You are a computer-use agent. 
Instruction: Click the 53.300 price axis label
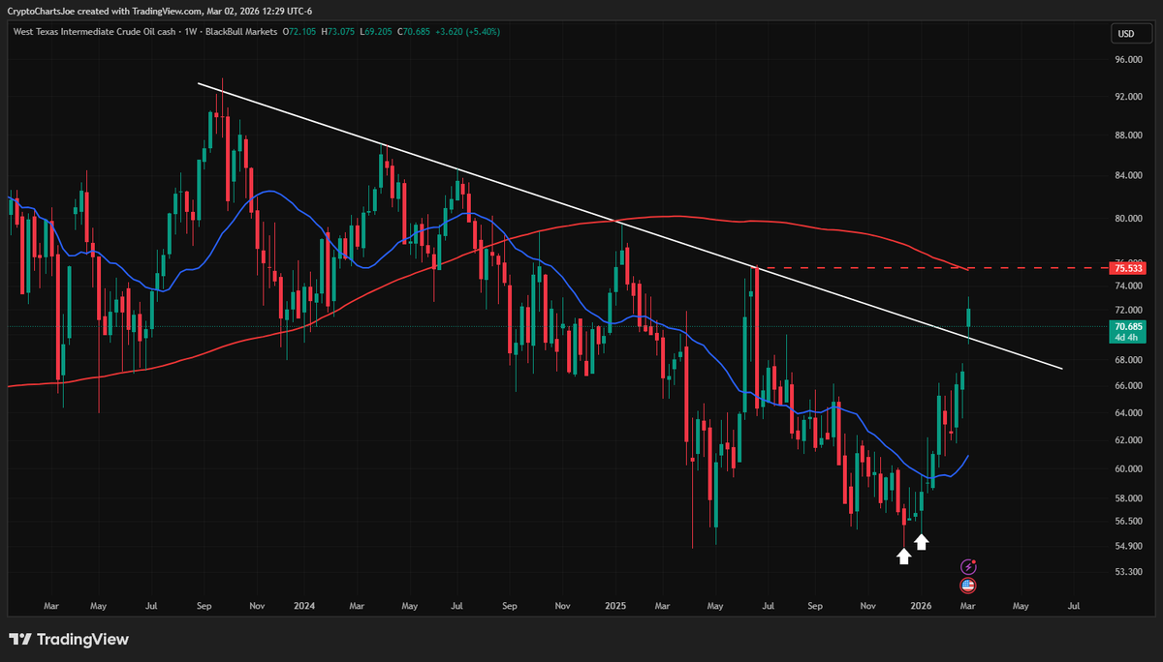tap(1129, 572)
